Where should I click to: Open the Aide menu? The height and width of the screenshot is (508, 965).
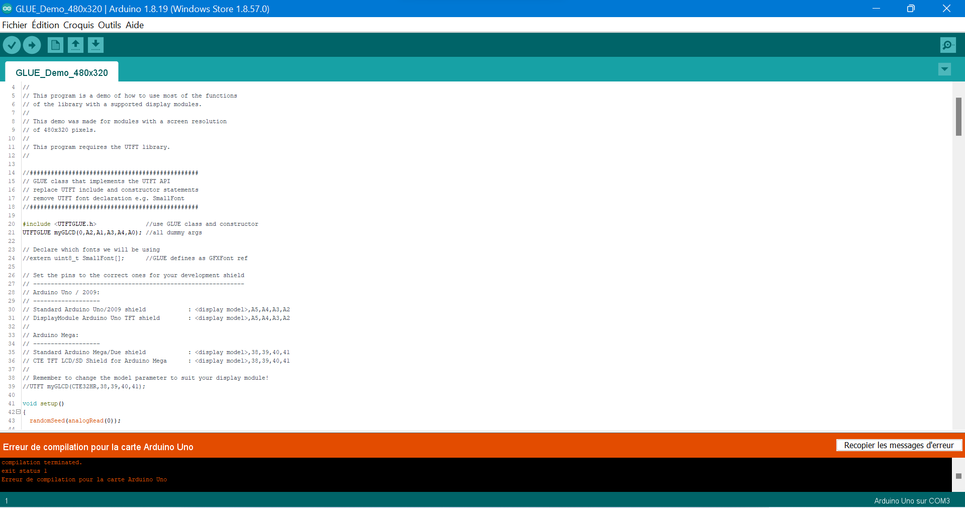pyautogui.click(x=135, y=25)
